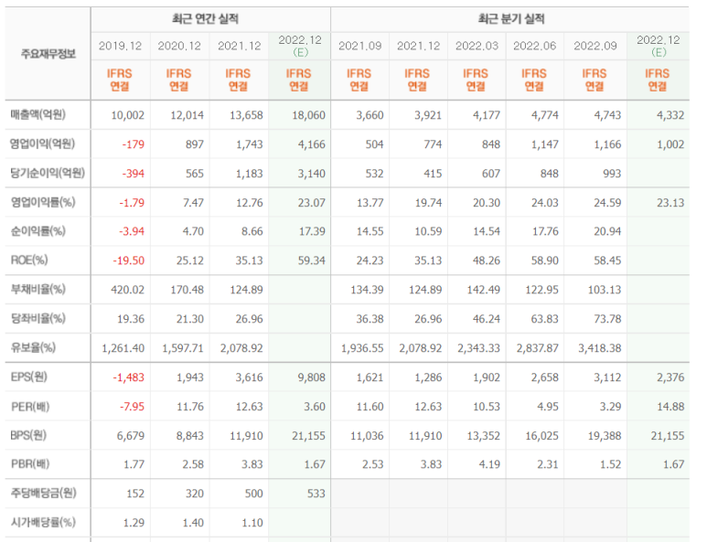Click net income value 3,140

pyautogui.click(x=311, y=174)
